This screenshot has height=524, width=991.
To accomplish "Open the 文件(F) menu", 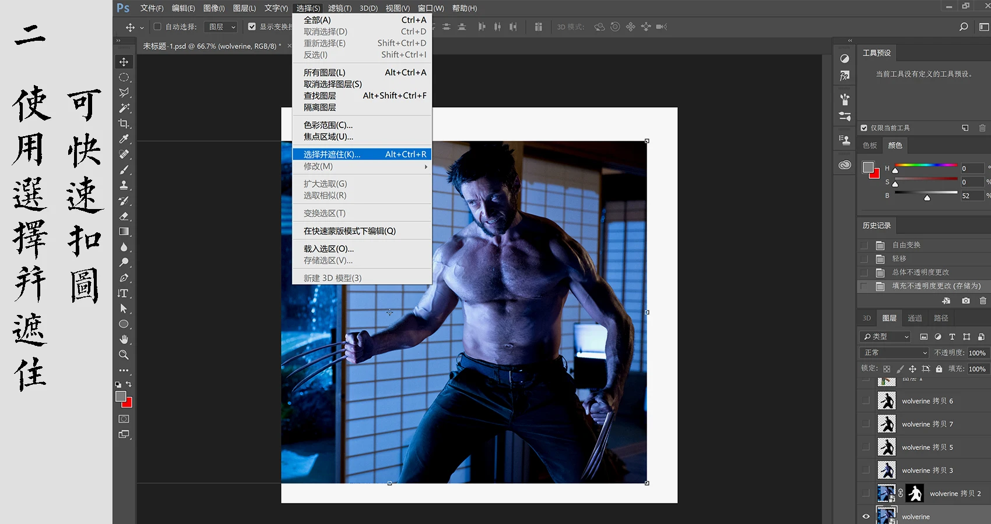I will coord(152,8).
